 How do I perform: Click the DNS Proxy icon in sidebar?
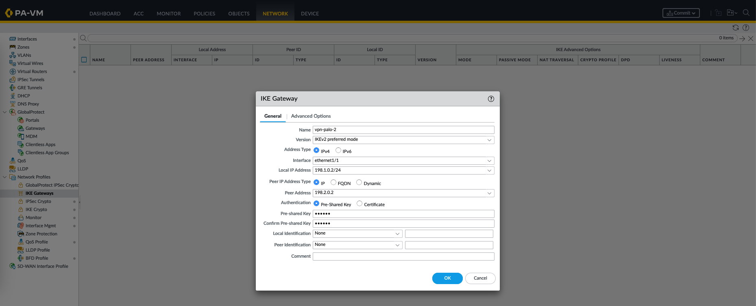click(x=13, y=104)
